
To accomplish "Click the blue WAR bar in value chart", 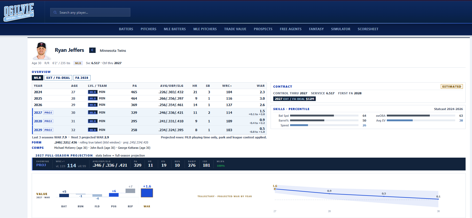I will (x=147, y=193).
